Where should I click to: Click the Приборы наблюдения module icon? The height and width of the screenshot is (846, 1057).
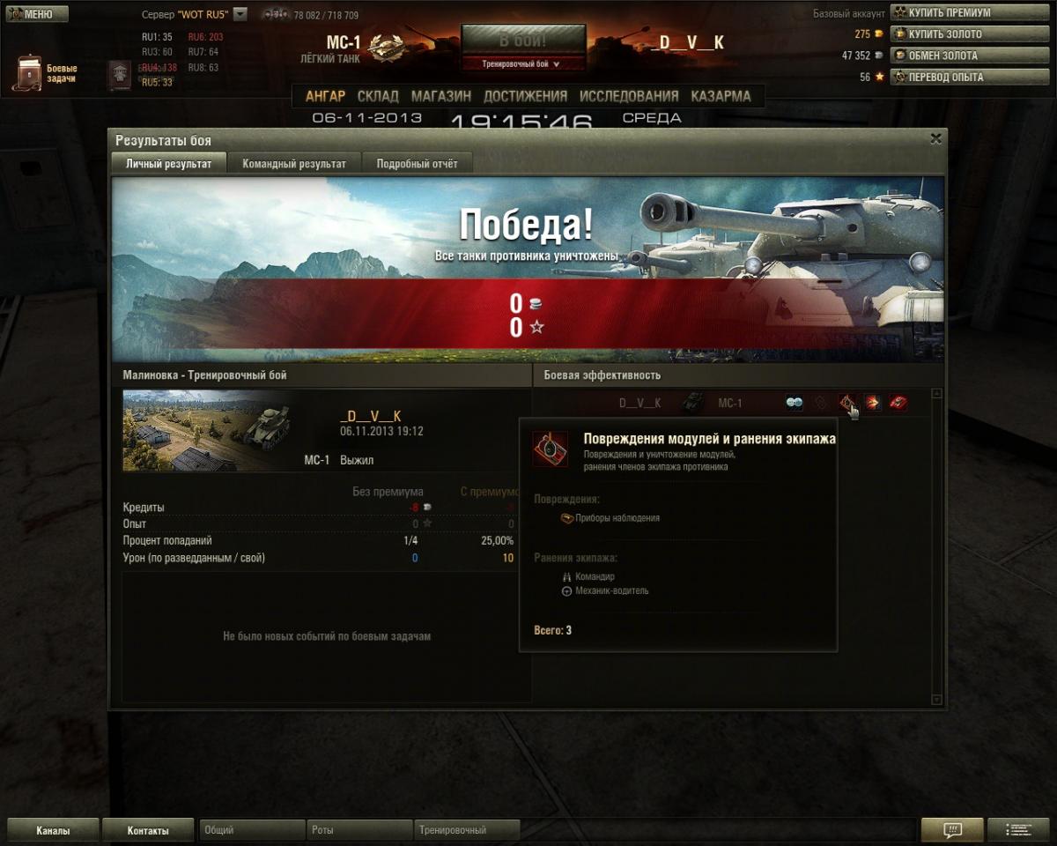click(x=567, y=518)
